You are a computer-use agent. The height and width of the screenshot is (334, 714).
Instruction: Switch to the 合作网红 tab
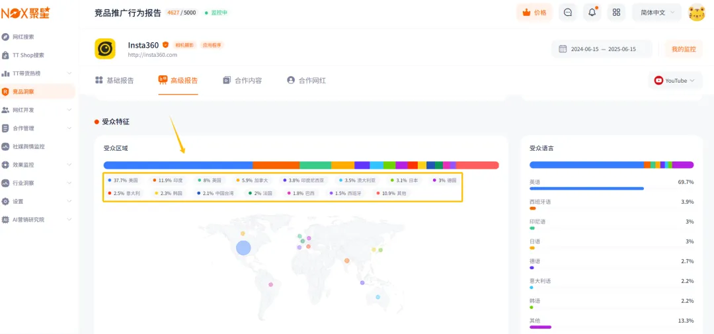(x=306, y=81)
